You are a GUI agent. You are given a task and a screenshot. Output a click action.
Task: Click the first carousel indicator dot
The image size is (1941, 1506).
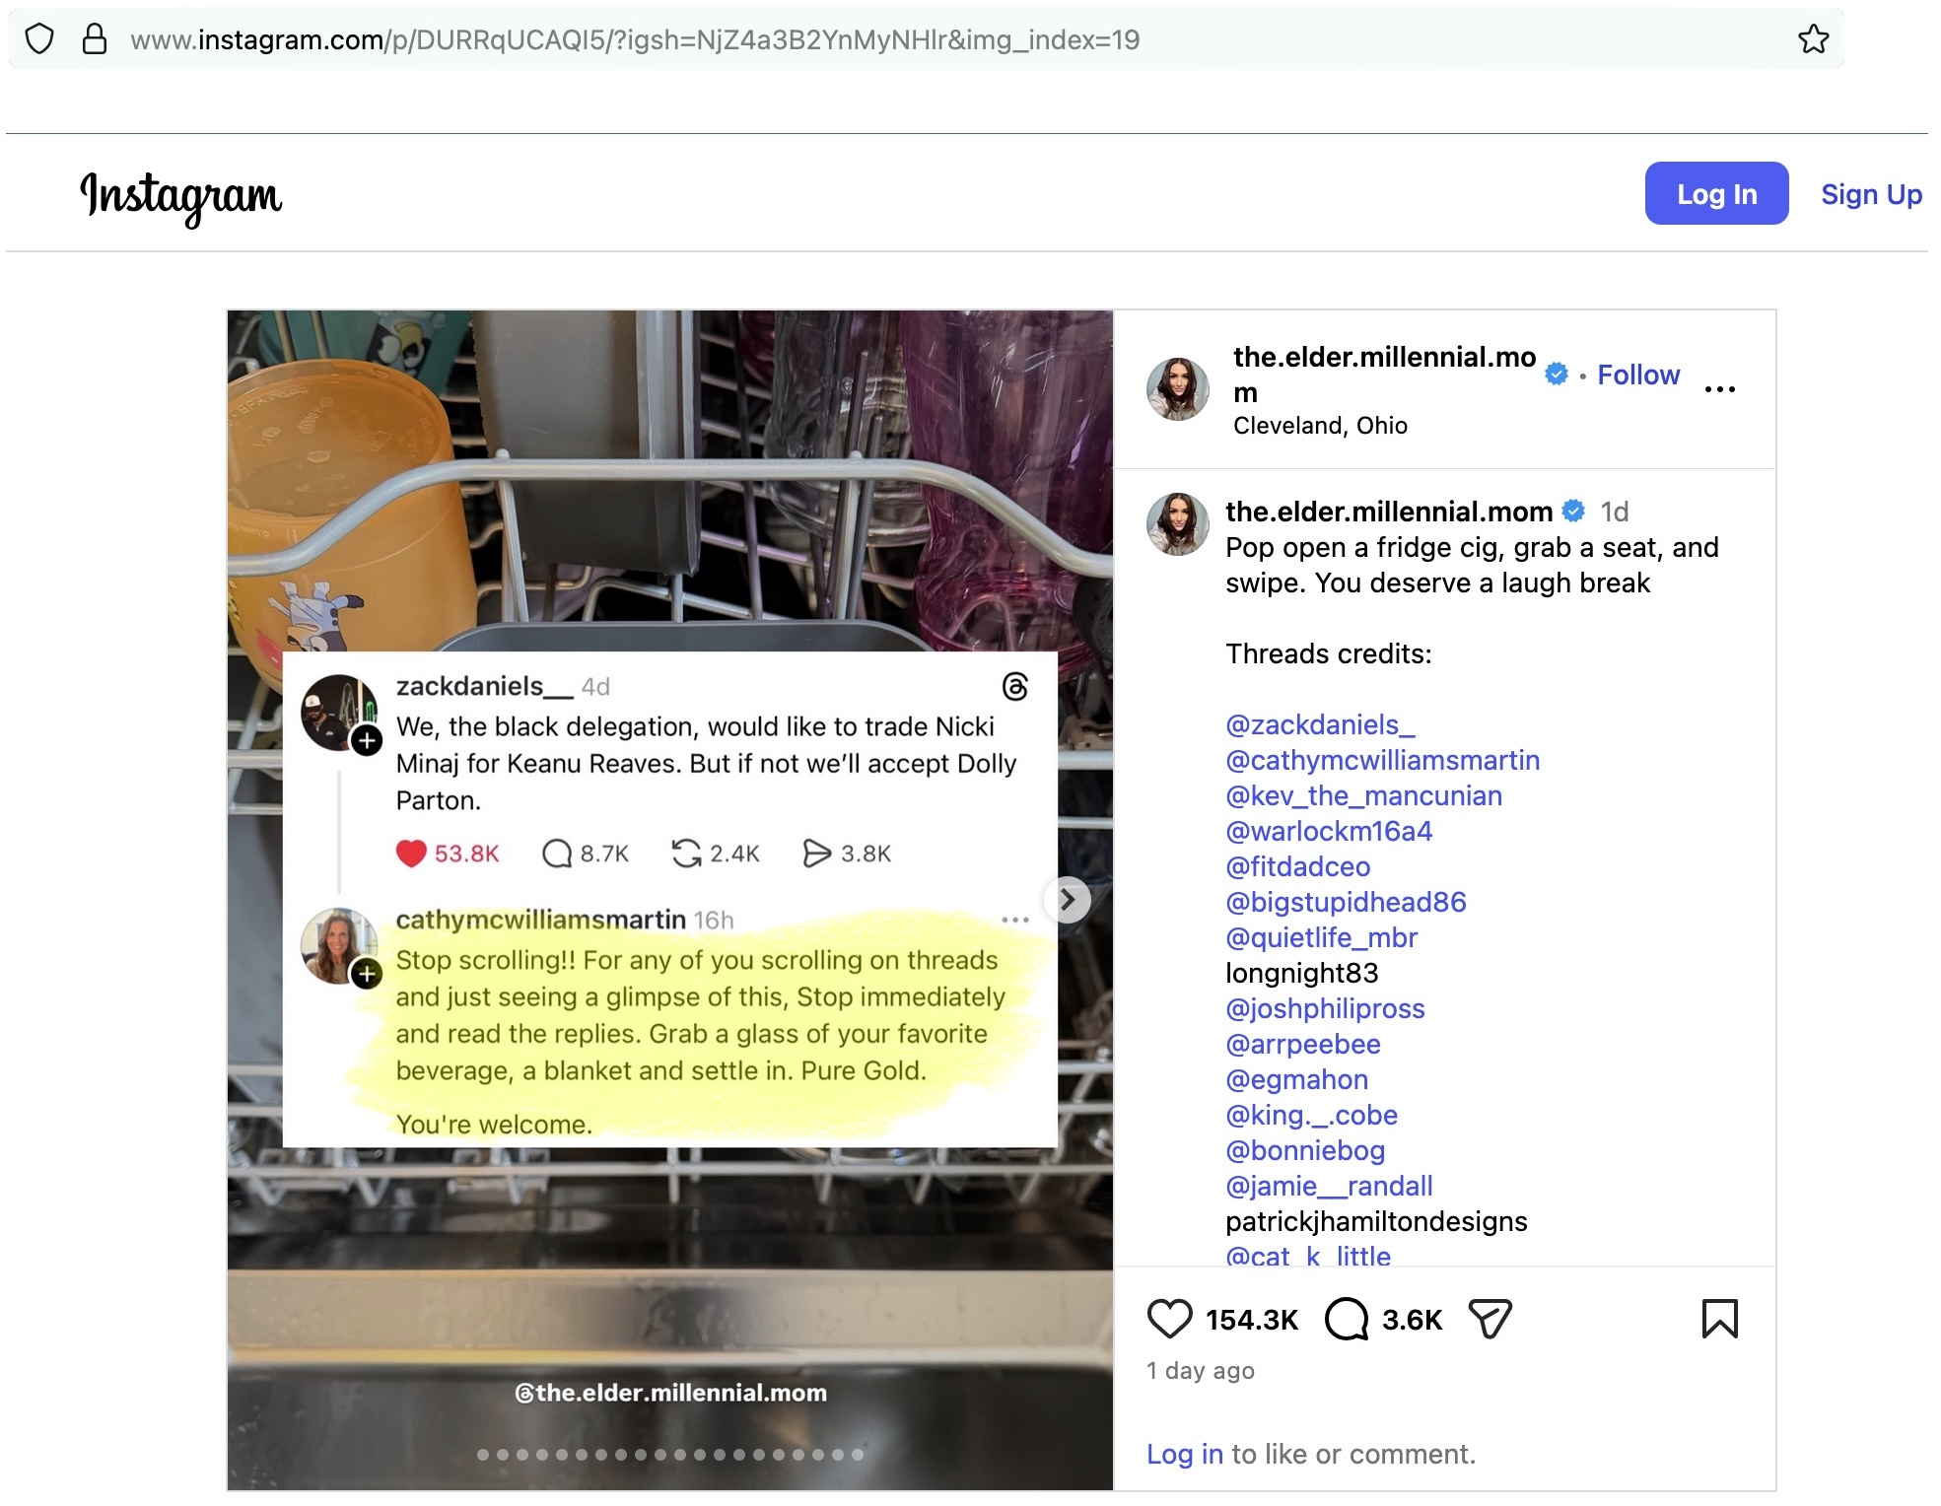(x=483, y=1454)
